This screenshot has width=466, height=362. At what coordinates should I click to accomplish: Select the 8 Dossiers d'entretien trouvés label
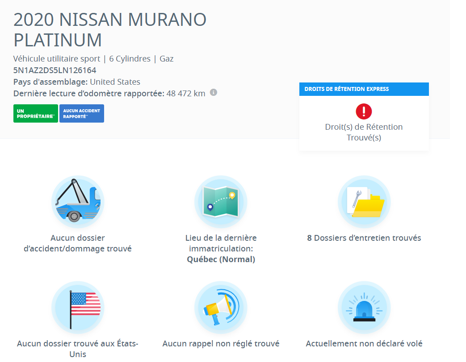(x=364, y=238)
